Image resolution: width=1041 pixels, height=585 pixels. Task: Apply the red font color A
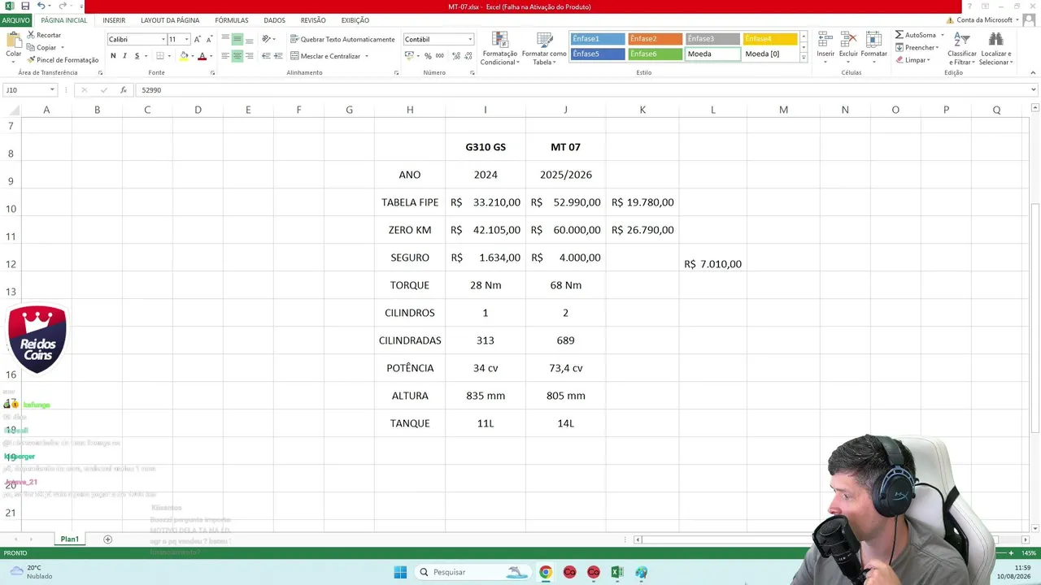pyautogui.click(x=203, y=56)
